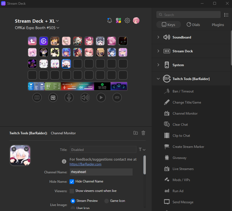The image size is (232, 211).
Task: Click the play dial icon
Action: (x=101, y=97)
